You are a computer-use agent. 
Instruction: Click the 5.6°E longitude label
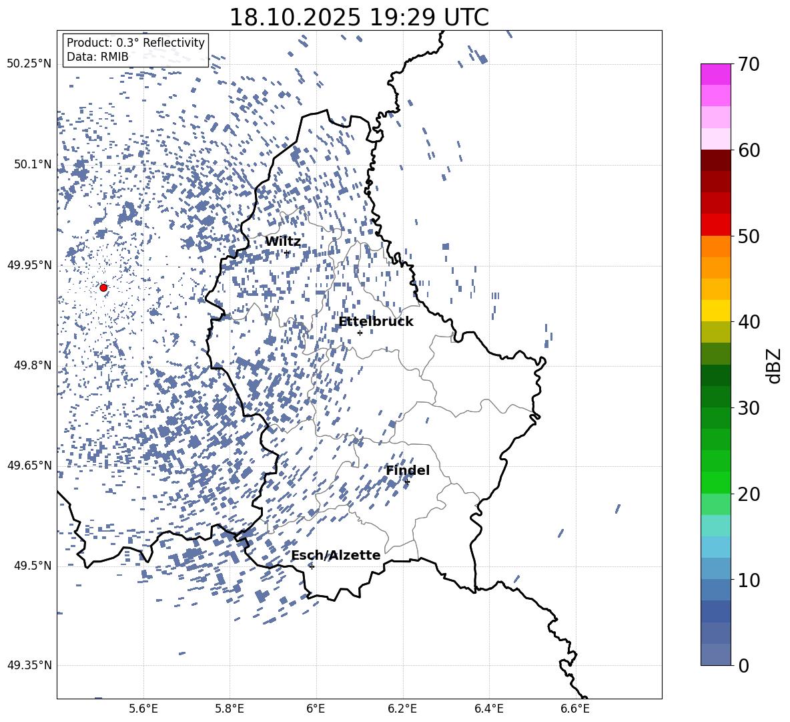tap(143, 709)
